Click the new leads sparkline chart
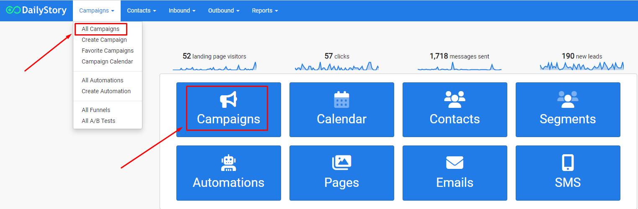The width and height of the screenshot is (638, 209). click(582, 66)
